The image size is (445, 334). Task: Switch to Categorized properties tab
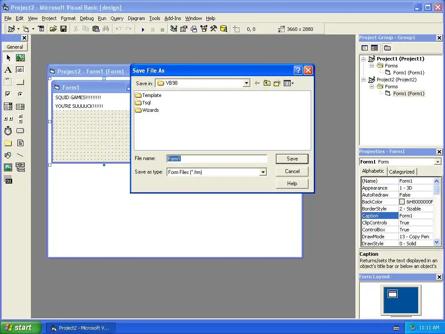coord(402,171)
